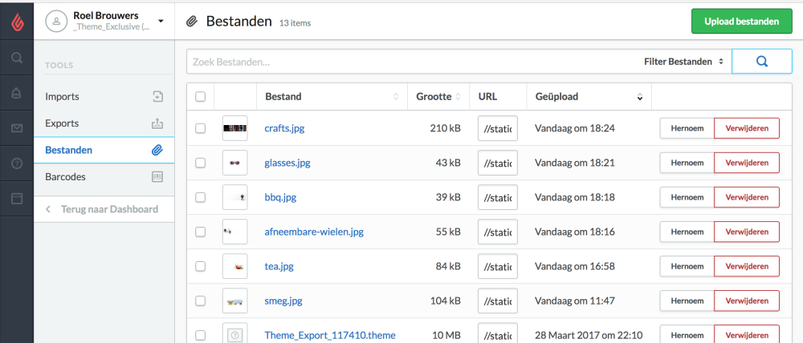Click the URL field for tea.jpg
The height and width of the screenshot is (343, 803).
[x=498, y=266]
